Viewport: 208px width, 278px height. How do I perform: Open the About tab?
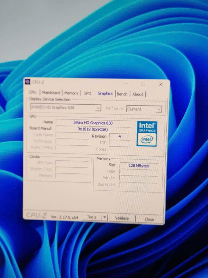[138, 94]
